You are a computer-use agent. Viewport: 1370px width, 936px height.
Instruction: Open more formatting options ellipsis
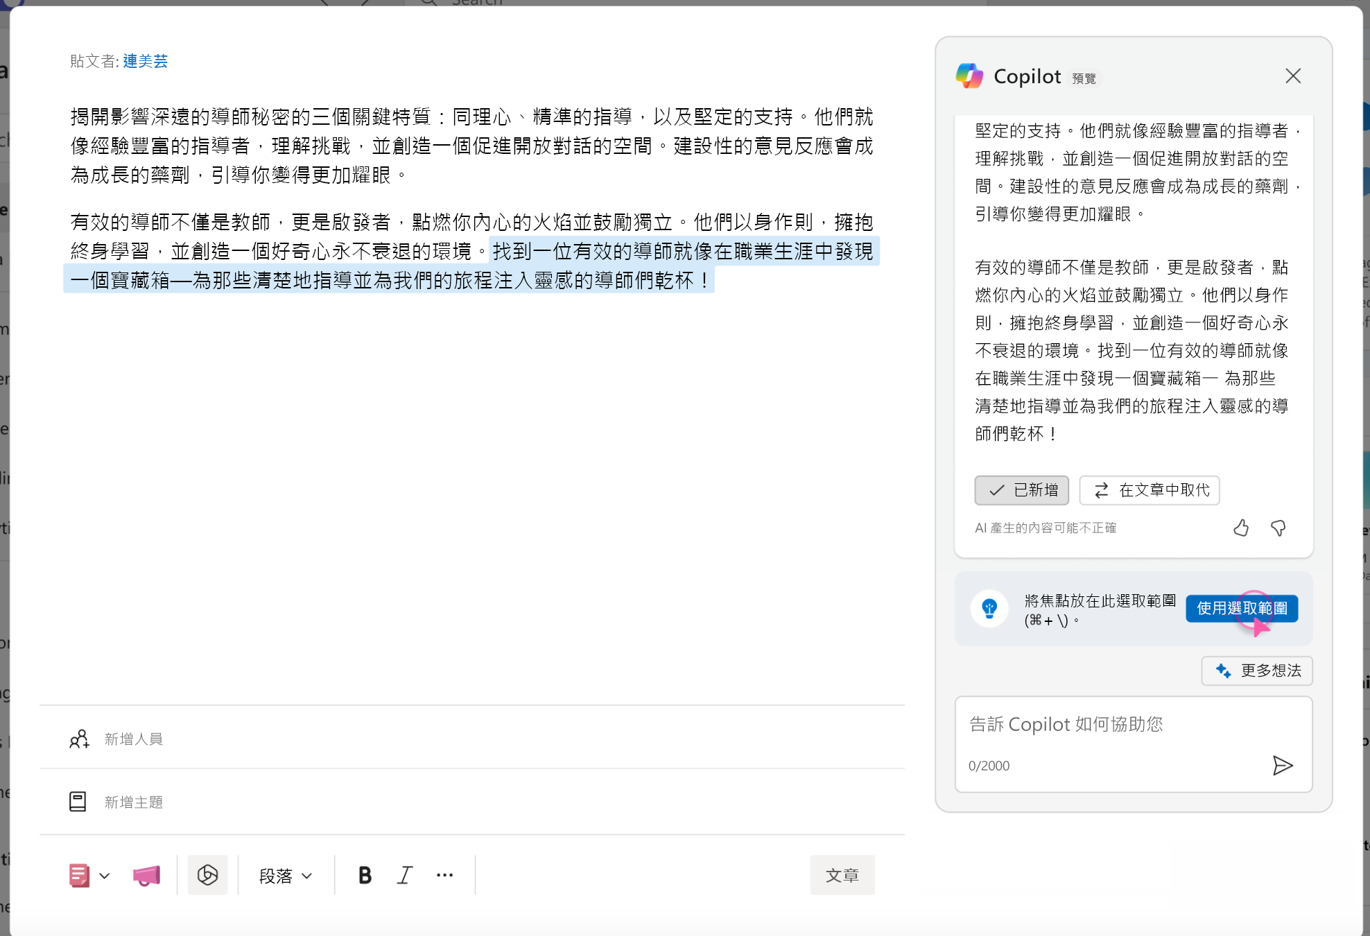pyautogui.click(x=444, y=876)
